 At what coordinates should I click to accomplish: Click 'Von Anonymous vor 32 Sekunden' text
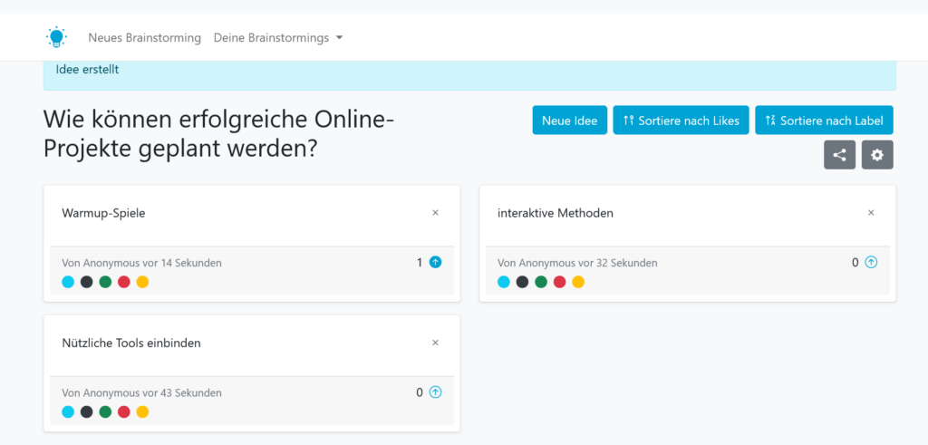pos(577,263)
